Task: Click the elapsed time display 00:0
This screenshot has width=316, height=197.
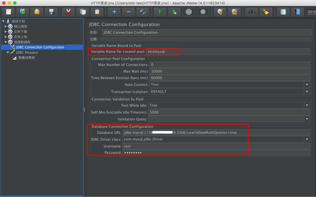Action: (x=311, y=12)
